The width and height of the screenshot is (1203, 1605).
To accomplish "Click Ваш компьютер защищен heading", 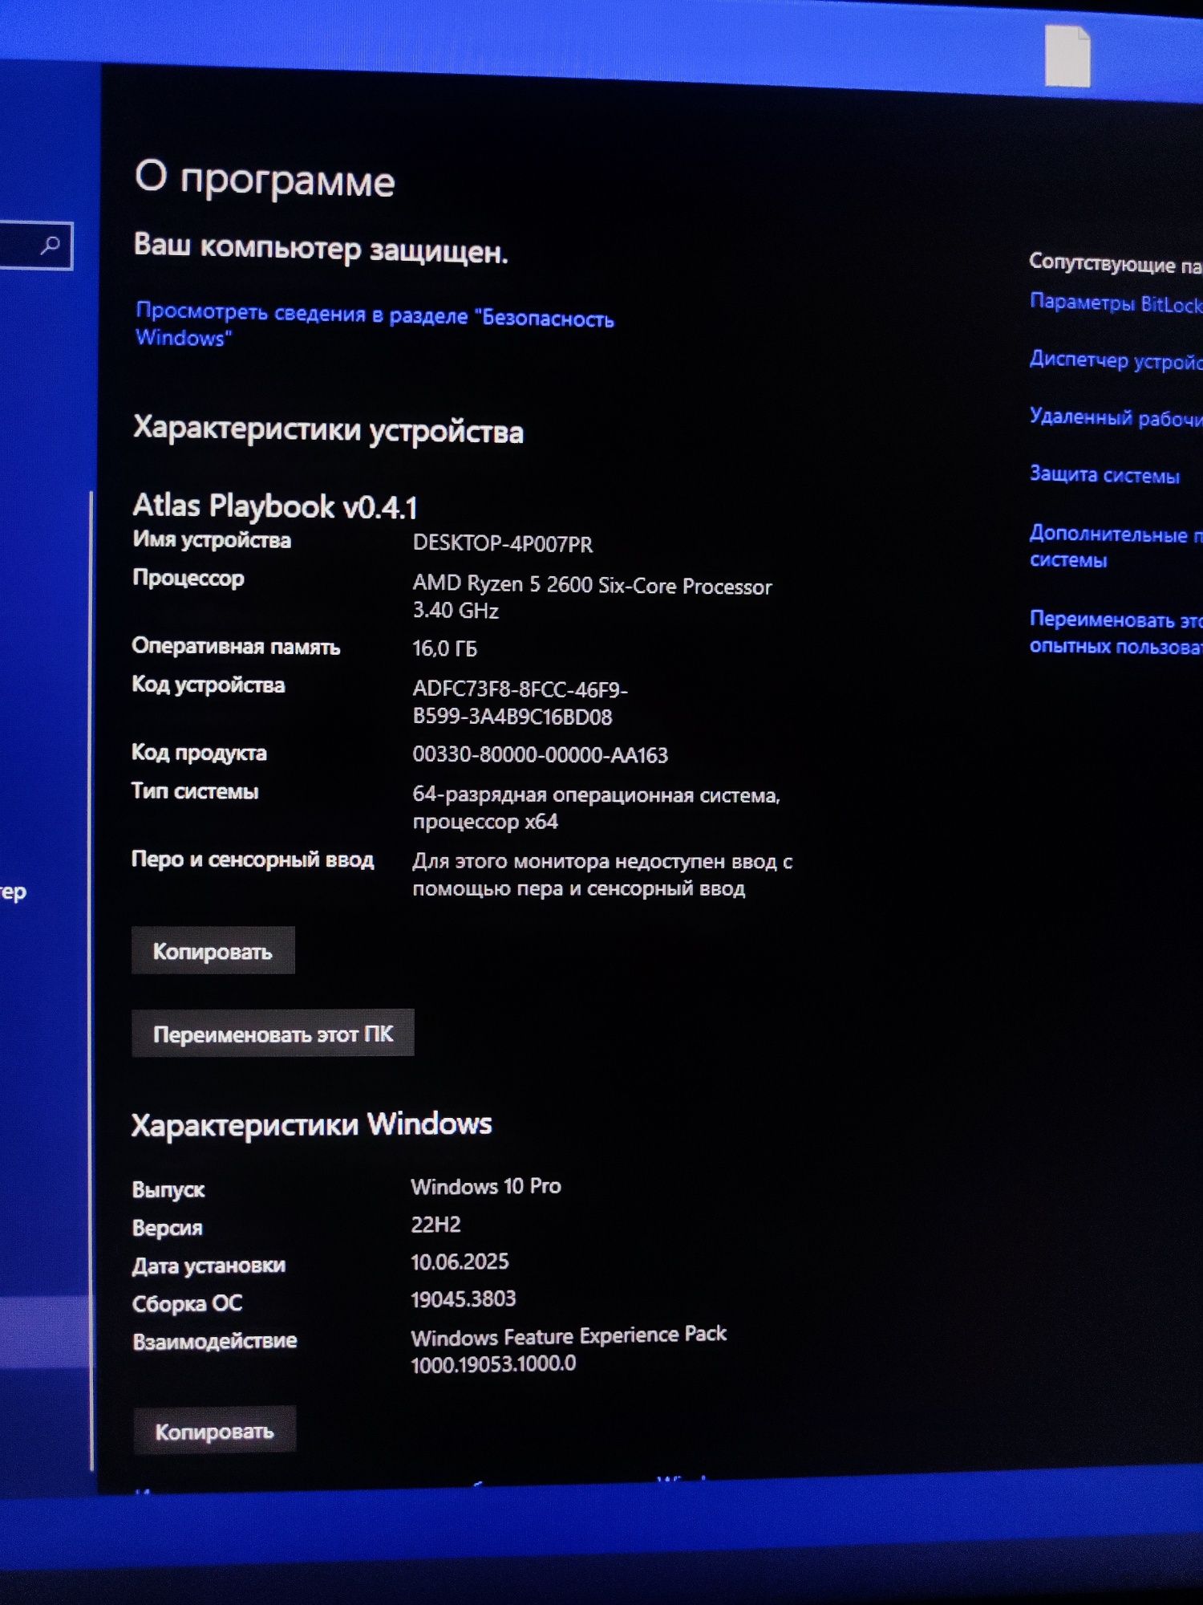I will coord(321,248).
